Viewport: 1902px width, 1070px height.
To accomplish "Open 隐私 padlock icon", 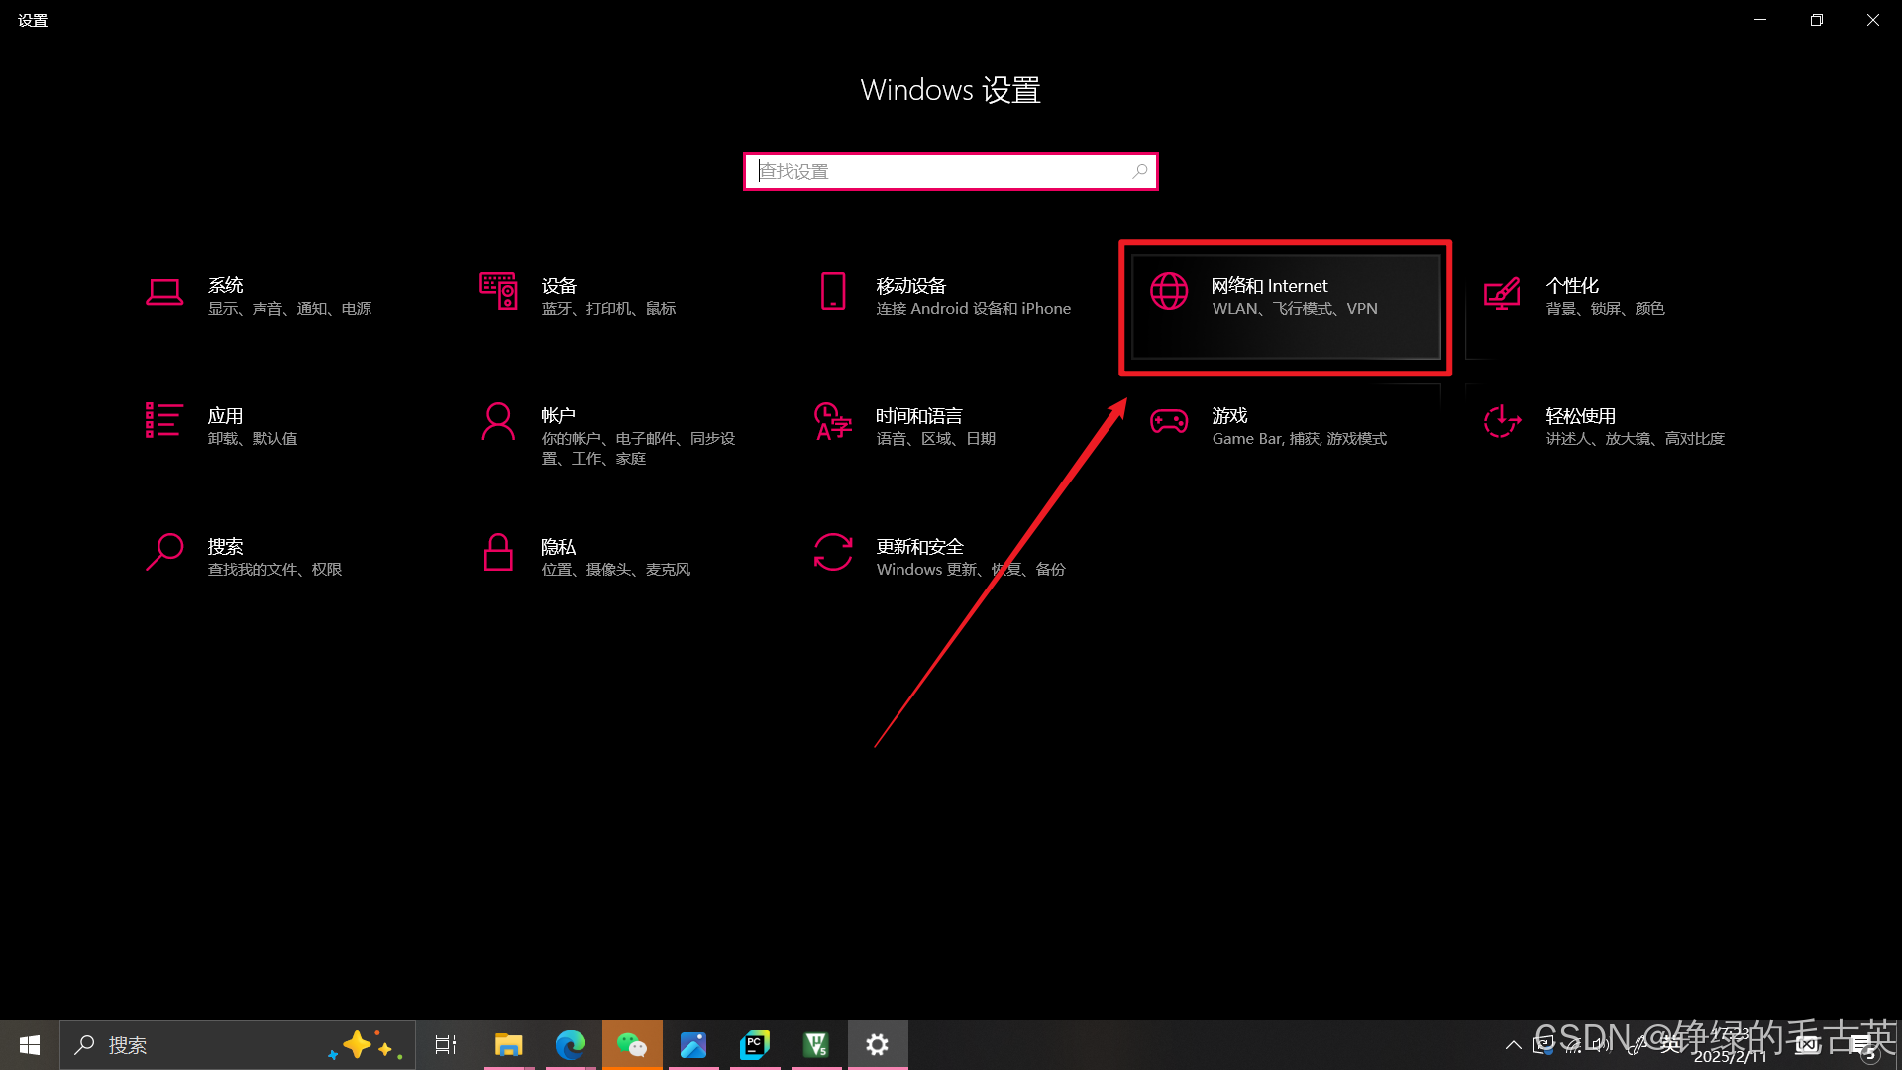I will [498, 552].
